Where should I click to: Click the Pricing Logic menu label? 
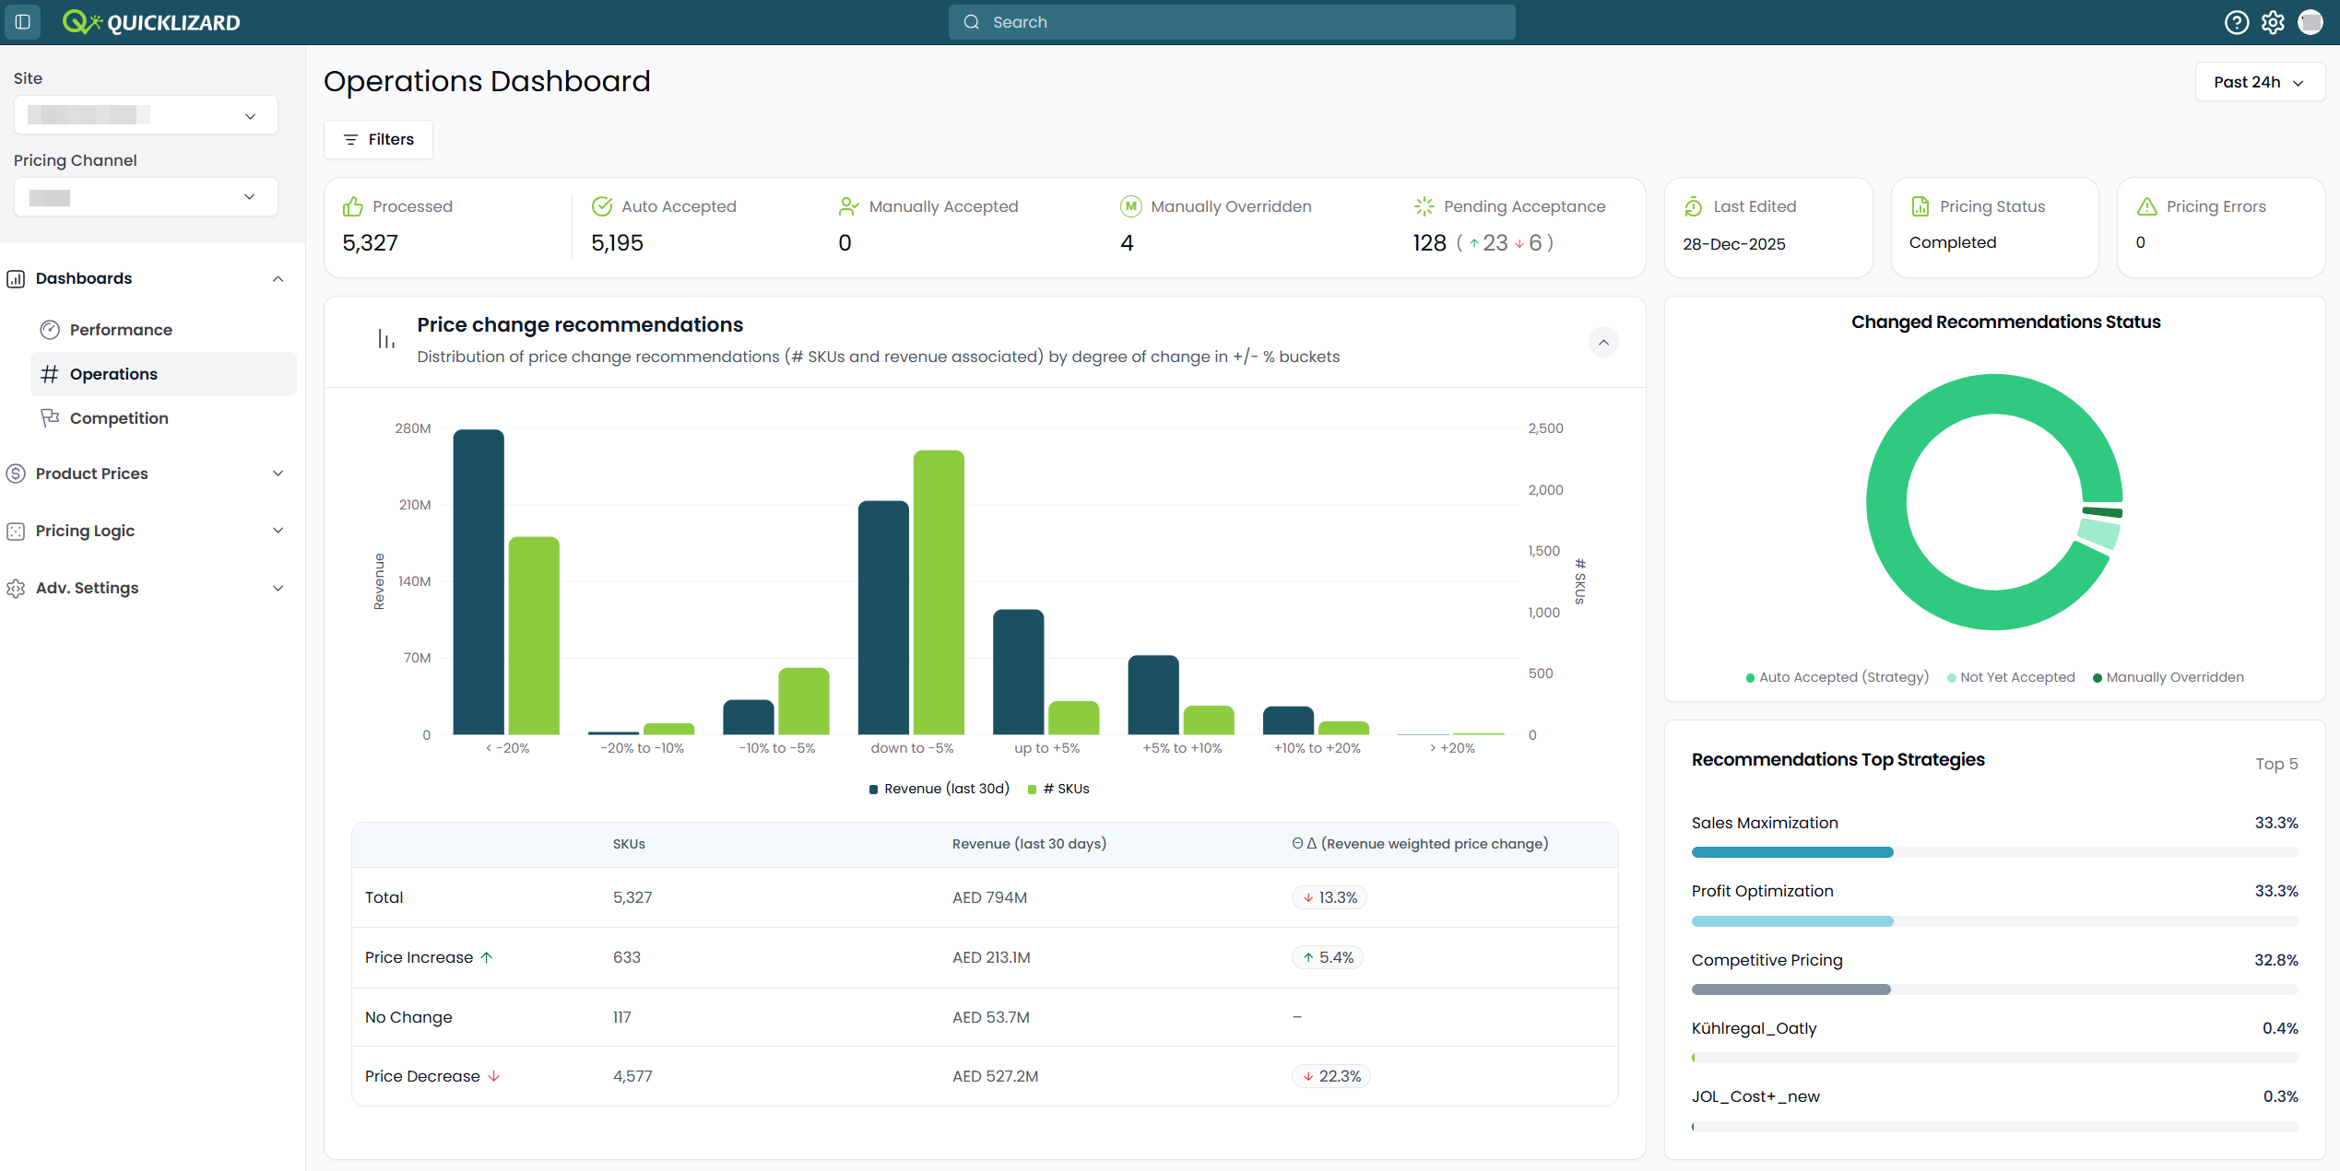point(85,531)
